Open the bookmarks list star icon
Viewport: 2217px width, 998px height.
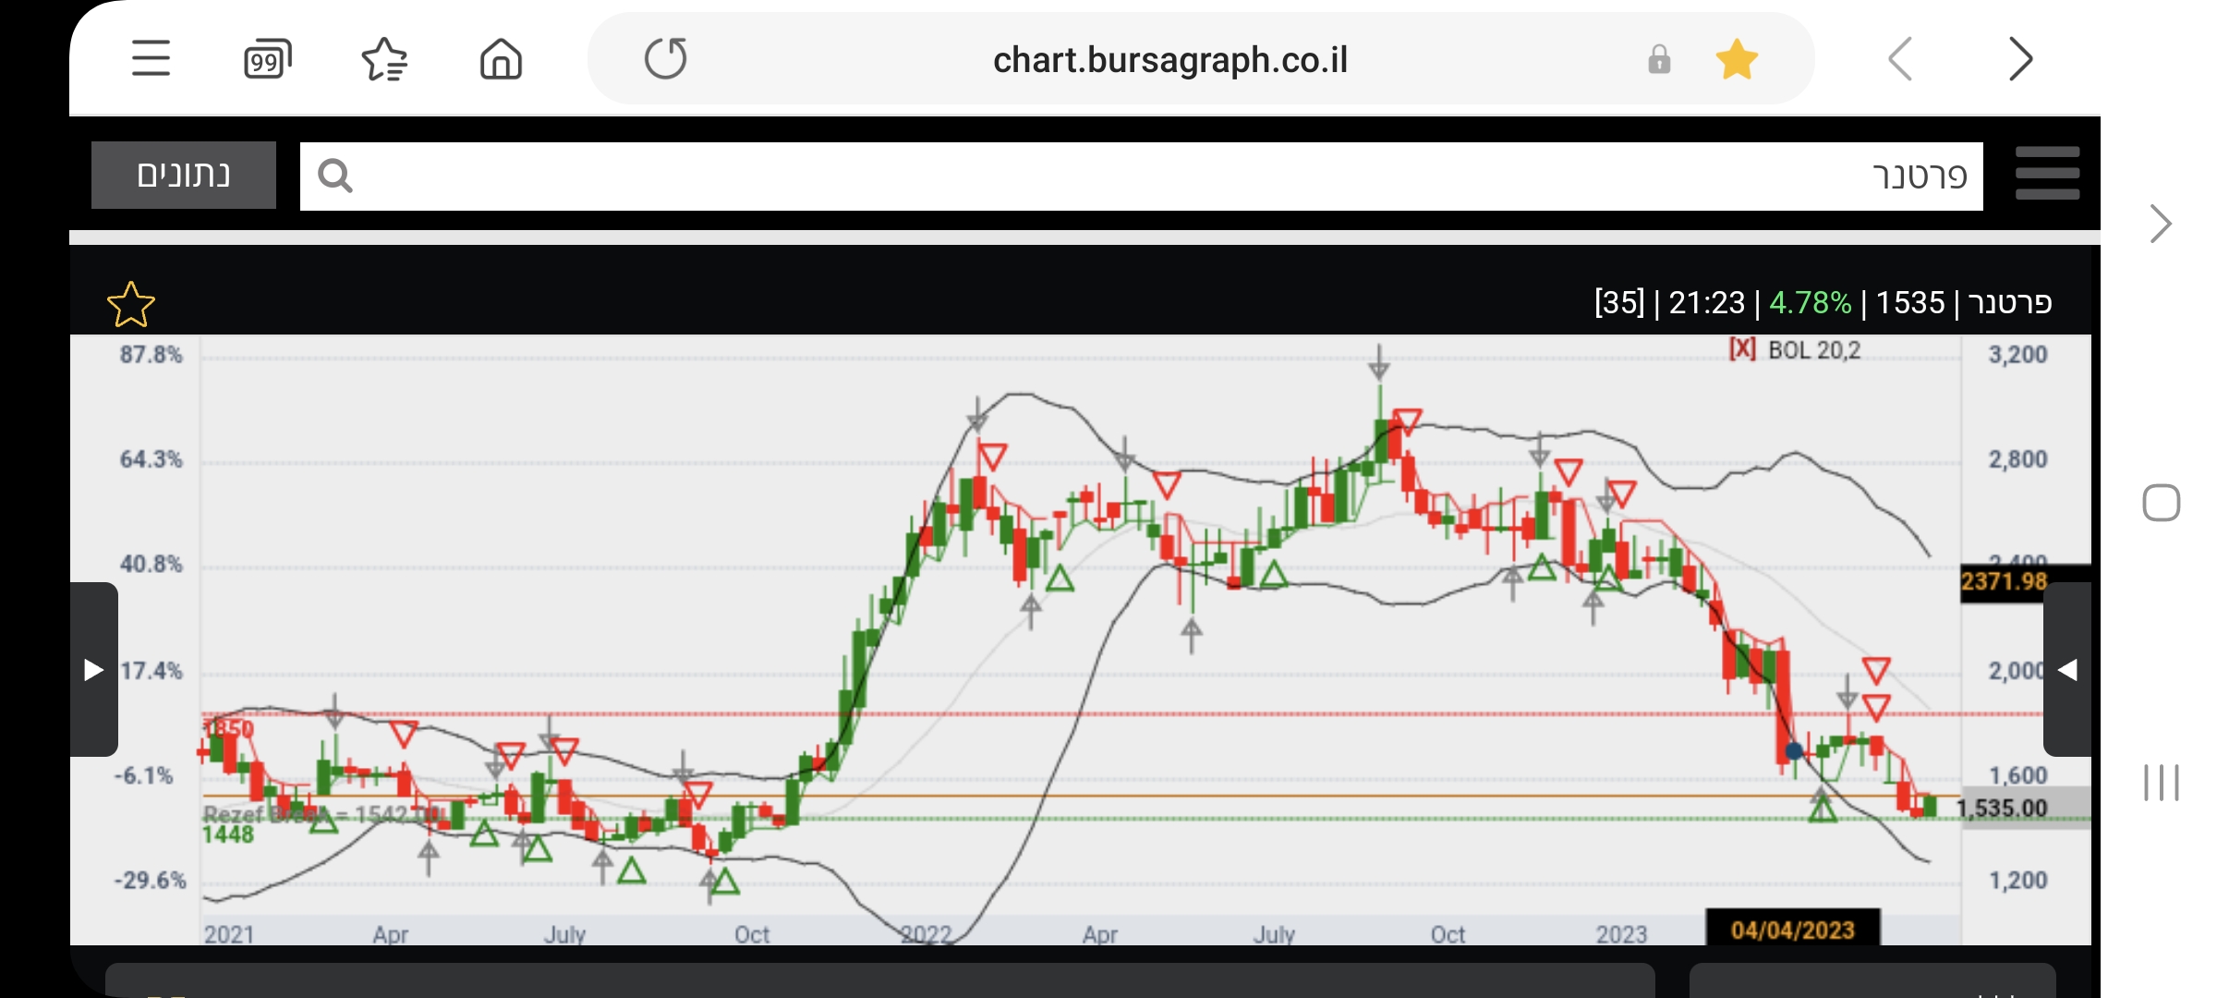384,59
